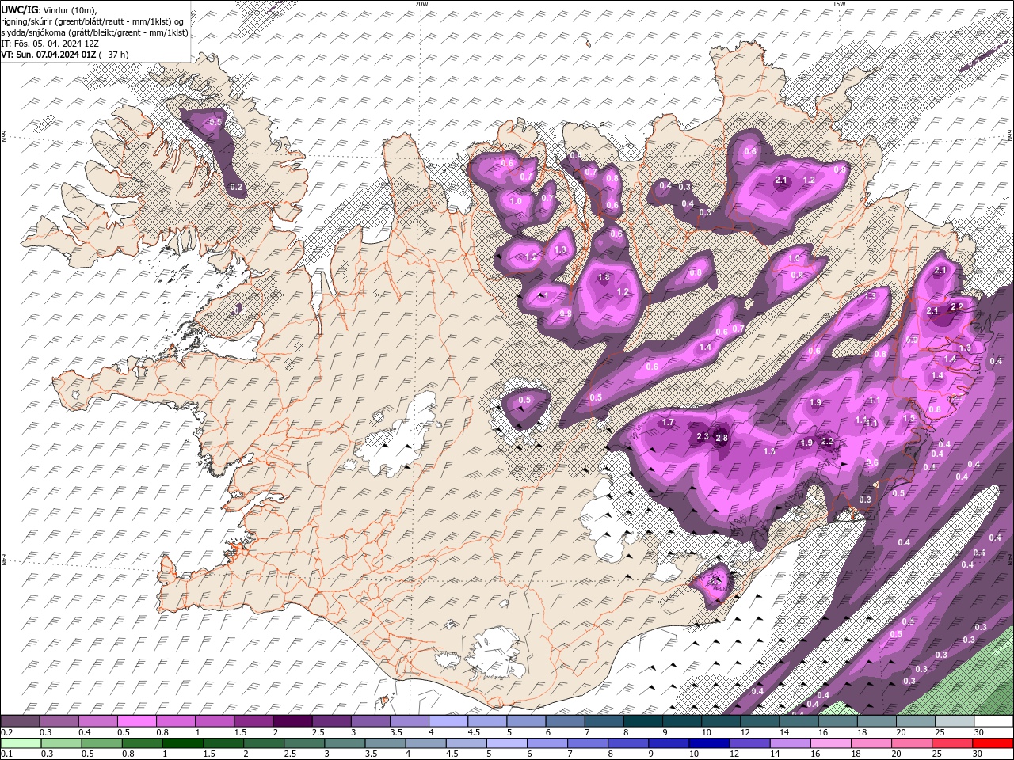Select dark teal snow swatch between 8 and 9

642,721
